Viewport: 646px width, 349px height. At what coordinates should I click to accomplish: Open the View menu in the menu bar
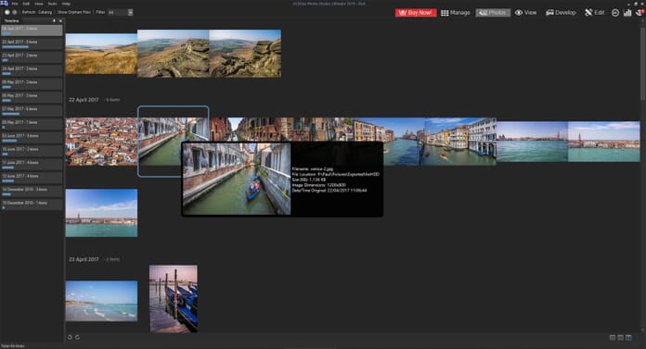[x=39, y=4]
